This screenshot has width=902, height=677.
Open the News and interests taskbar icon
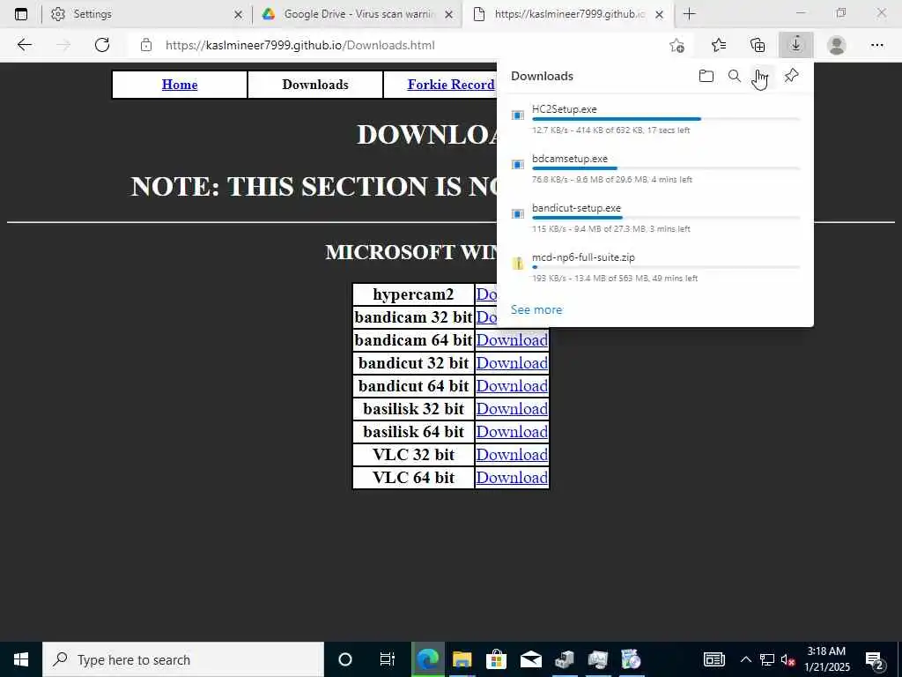point(713,659)
